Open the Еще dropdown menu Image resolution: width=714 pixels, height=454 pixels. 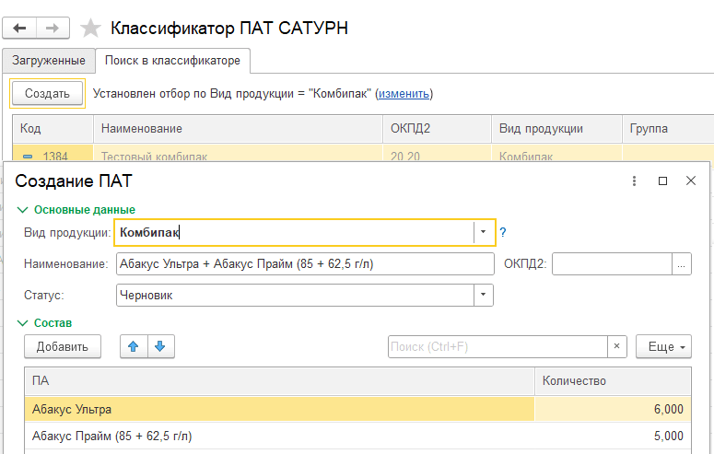663,346
